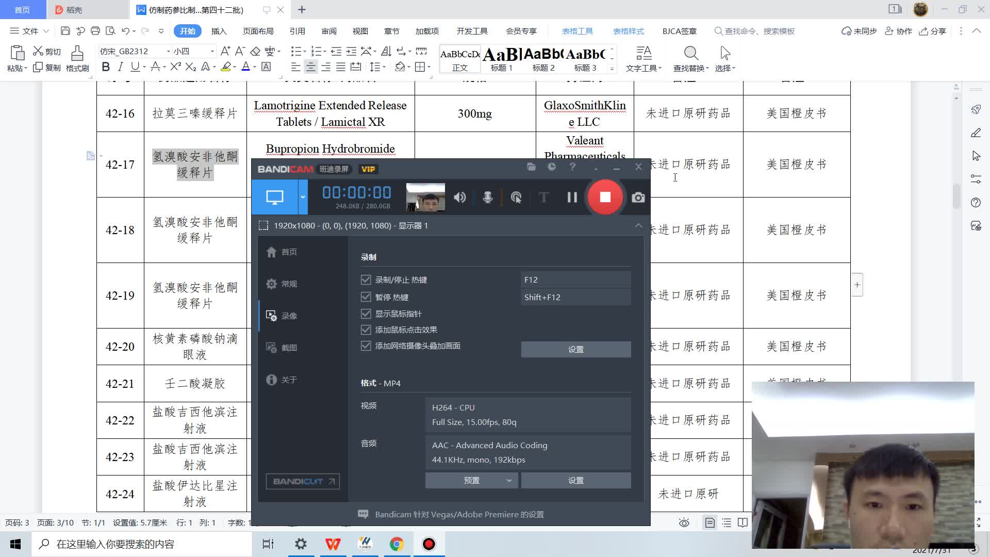Switch to the 插入 ribbon tab
990x557 pixels.
coord(219,31)
